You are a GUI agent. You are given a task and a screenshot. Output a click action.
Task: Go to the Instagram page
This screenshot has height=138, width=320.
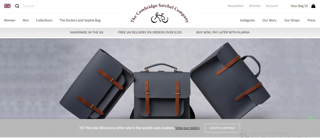click(x=247, y=20)
